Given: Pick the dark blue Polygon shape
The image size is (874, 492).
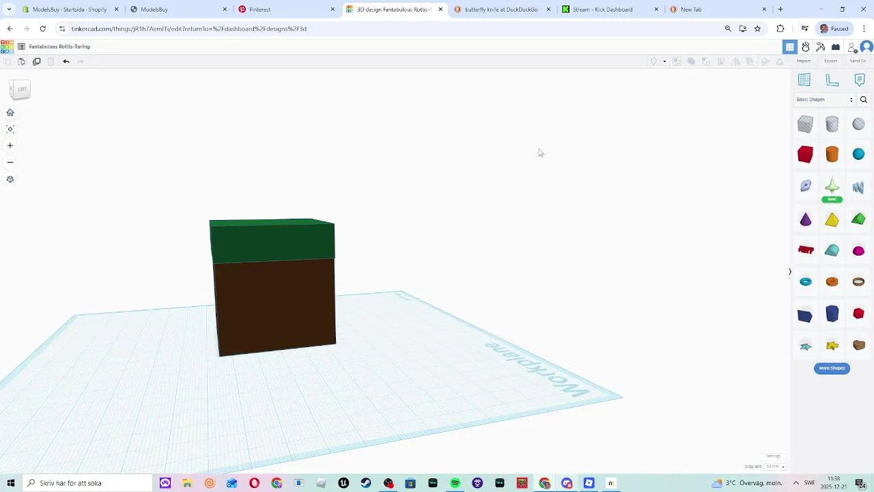Looking at the screenshot, I should (832, 314).
